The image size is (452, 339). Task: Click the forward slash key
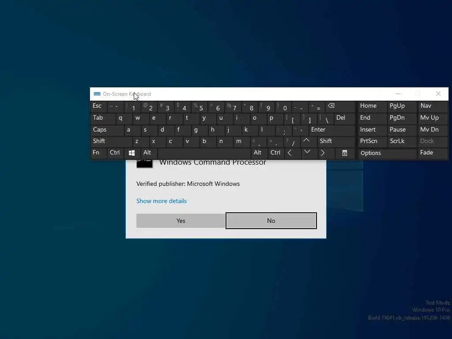[292, 141]
